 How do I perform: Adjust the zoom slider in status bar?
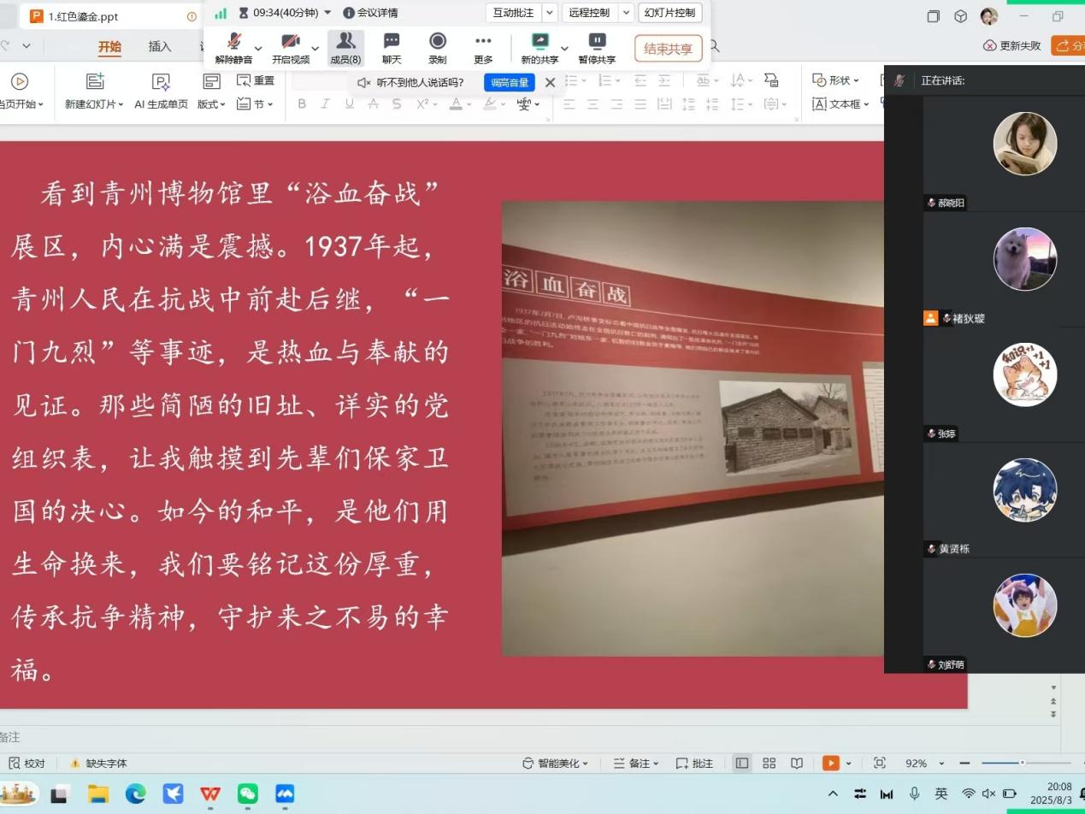tap(1022, 763)
